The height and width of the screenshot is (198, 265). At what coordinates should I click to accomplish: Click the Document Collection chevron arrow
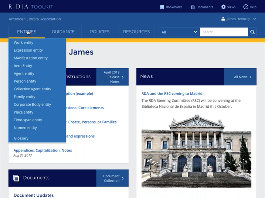tap(123, 178)
